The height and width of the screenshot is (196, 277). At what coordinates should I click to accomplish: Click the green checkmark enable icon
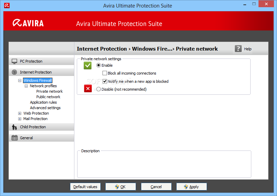88,66
